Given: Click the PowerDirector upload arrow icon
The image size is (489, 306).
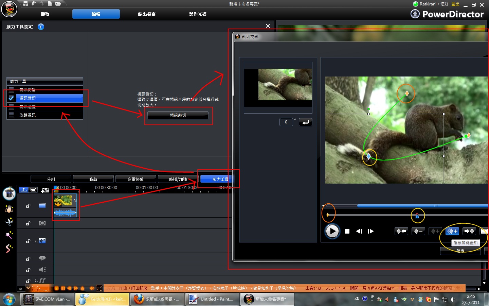Looking at the screenshot, I should point(415,14).
